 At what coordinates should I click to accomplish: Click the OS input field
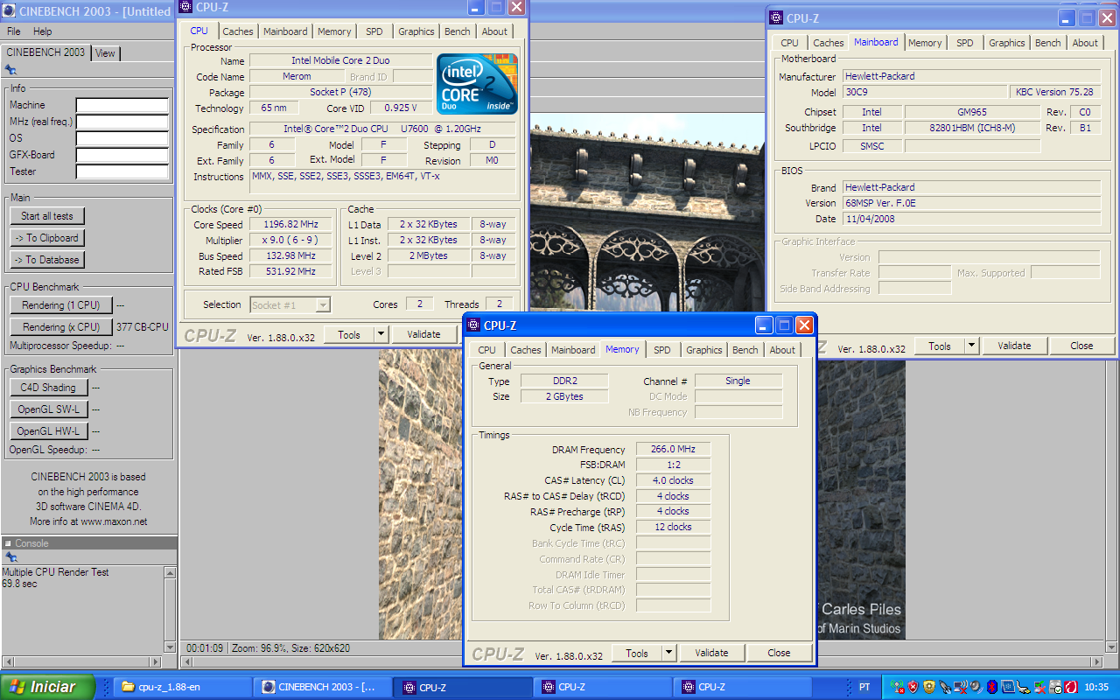point(122,138)
